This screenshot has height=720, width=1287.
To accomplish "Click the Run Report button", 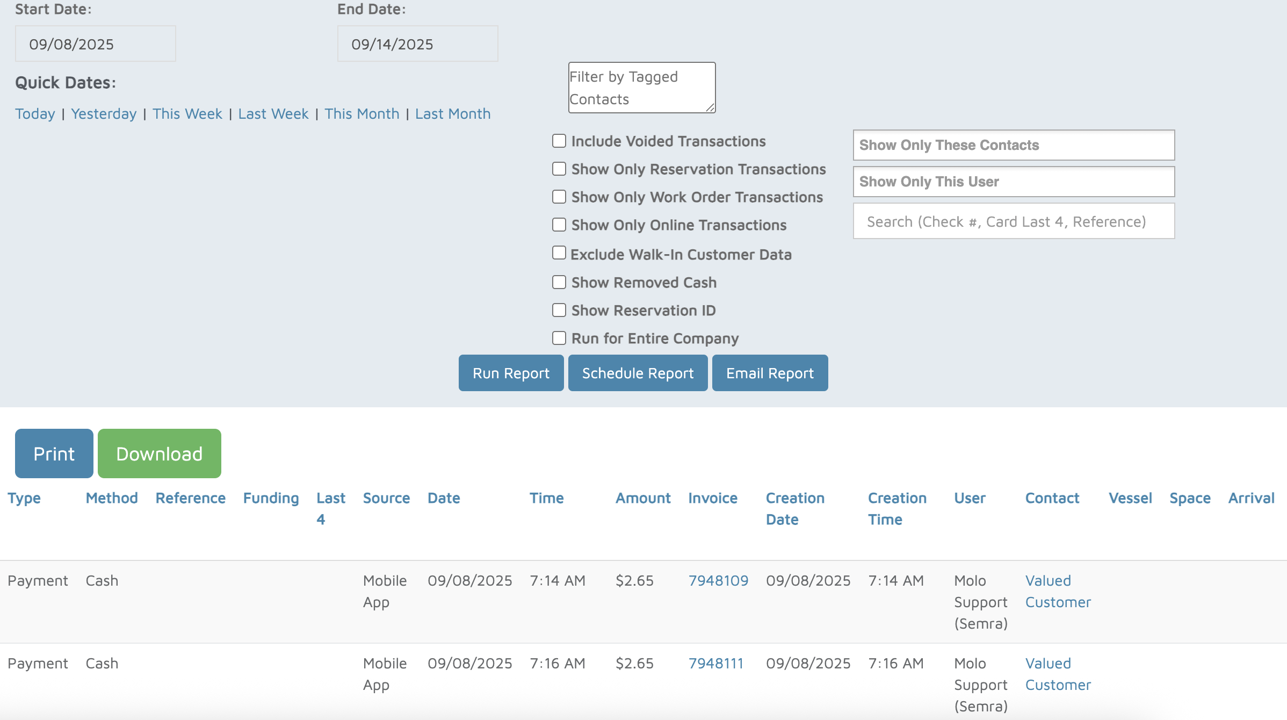I will tap(511, 373).
